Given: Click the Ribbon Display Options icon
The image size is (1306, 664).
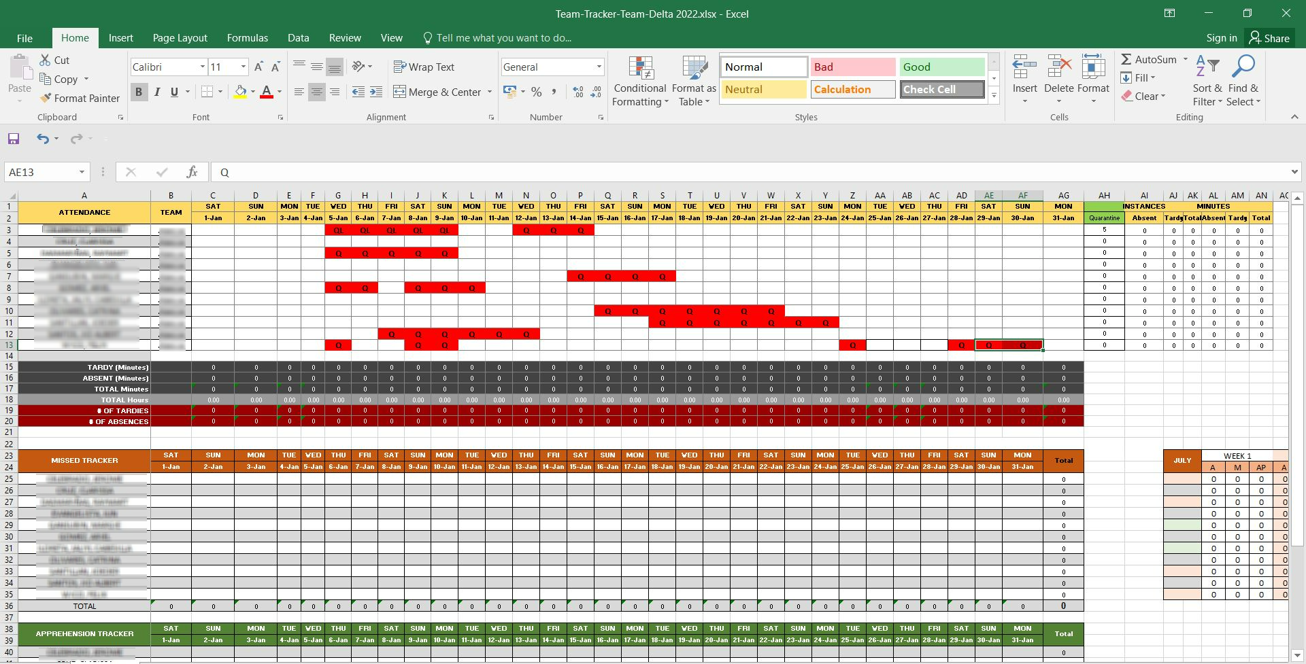Looking at the screenshot, I should (1169, 14).
